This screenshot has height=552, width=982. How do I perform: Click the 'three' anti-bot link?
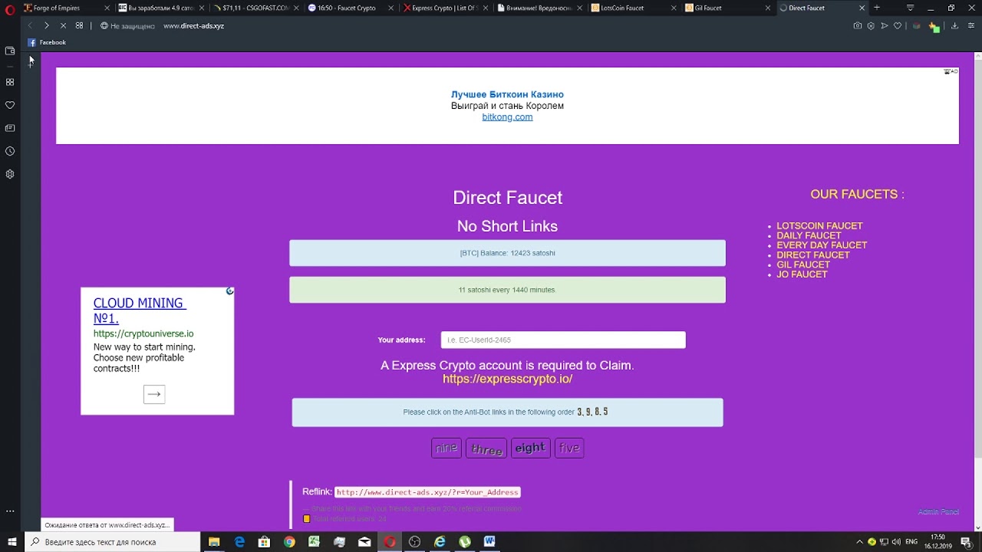pos(486,449)
